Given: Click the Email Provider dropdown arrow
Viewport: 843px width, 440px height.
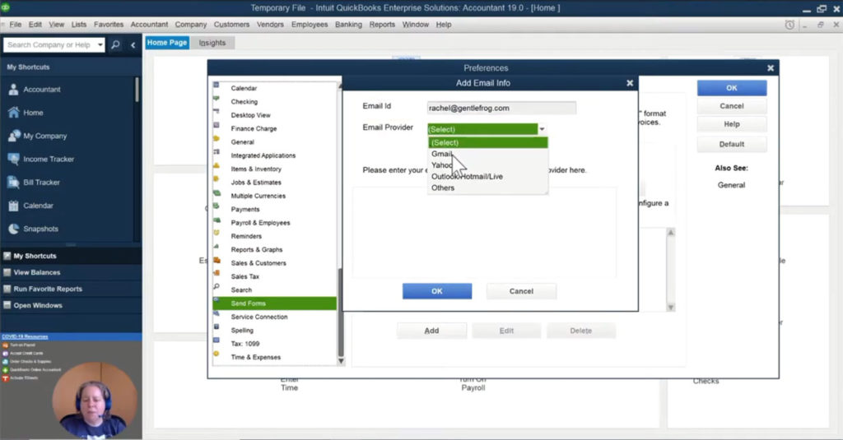Looking at the screenshot, I should tap(542, 129).
